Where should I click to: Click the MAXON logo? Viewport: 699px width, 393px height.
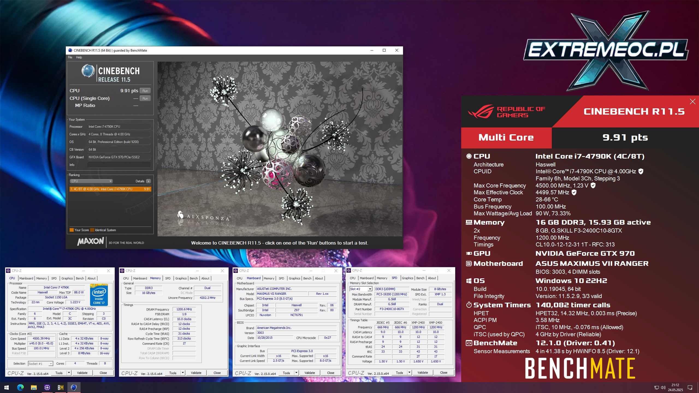click(91, 241)
